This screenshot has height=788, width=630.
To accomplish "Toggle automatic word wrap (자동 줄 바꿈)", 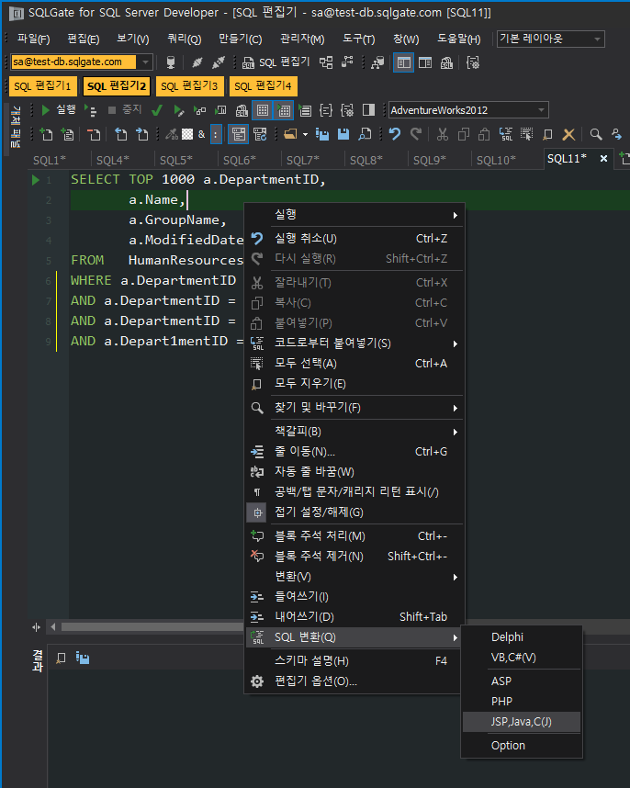I will coord(354,472).
